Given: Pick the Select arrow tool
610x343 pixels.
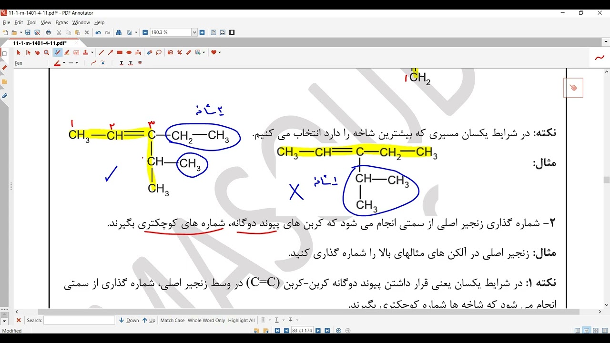Looking at the screenshot, I should tap(19, 52).
